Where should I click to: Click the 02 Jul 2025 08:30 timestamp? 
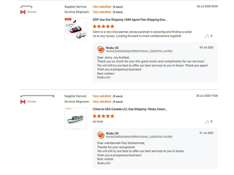(207, 6)
